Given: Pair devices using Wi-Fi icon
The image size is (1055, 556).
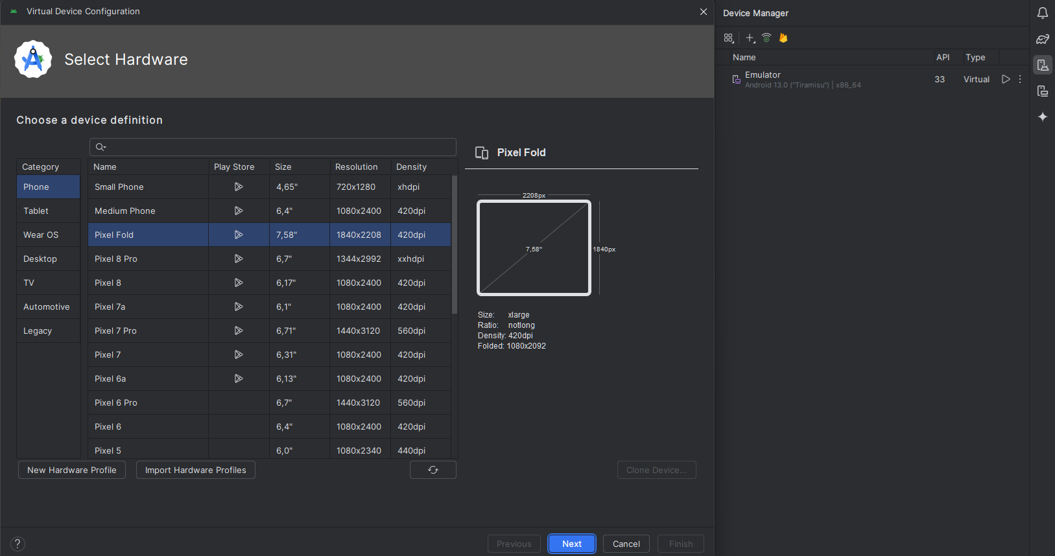Looking at the screenshot, I should 766,38.
